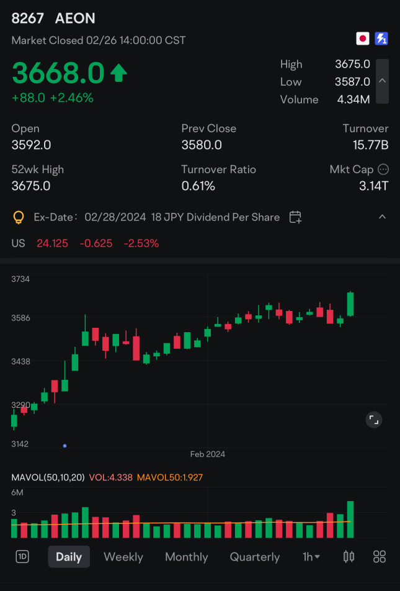Viewport: 400px width, 591px height.
Task: Tap the Market Closed timestamp text
Action: point(99,40)
